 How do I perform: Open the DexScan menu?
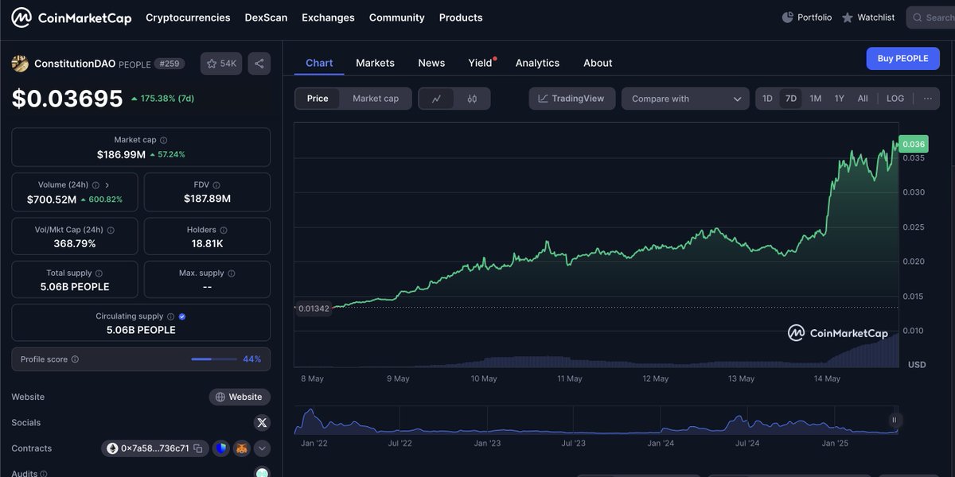266,17
